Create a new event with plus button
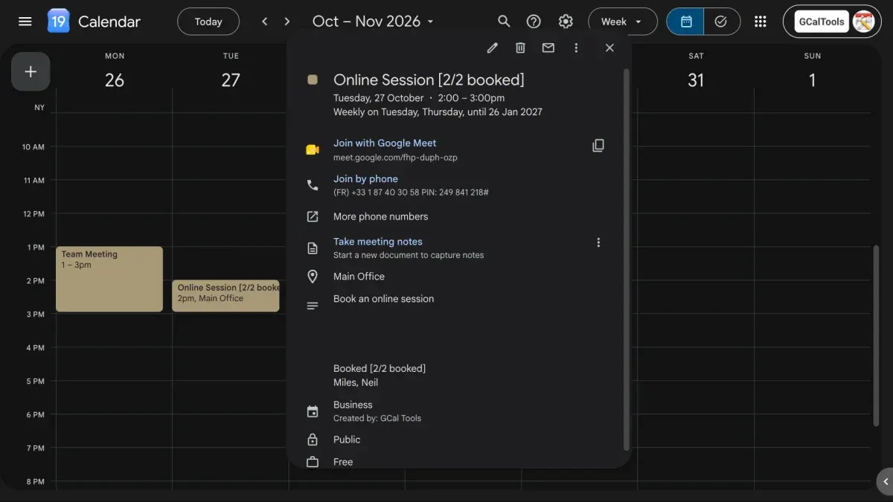 (x=31, y=71)
